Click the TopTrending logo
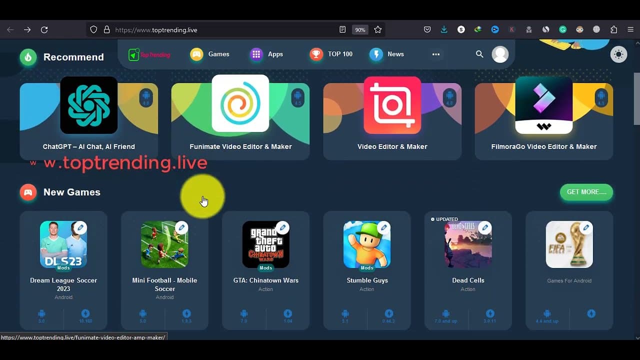Screen dimensions: 640x360 click(x=149, y=54)
